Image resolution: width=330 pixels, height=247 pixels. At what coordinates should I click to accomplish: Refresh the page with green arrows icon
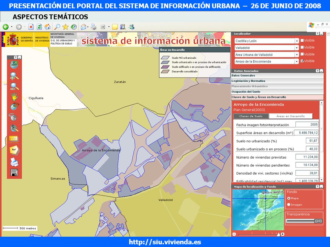pyautogui.click(x=39, y=27)
